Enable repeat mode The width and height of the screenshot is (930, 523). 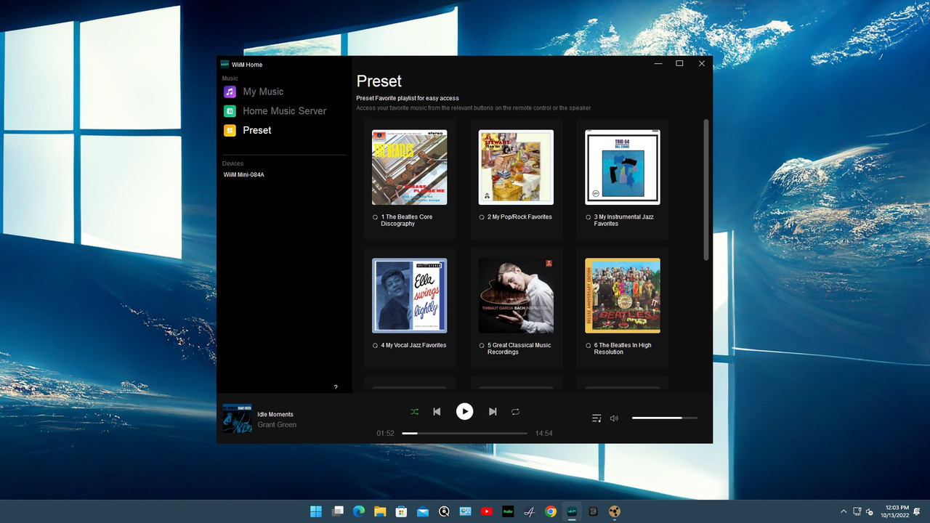coord(515,411)
